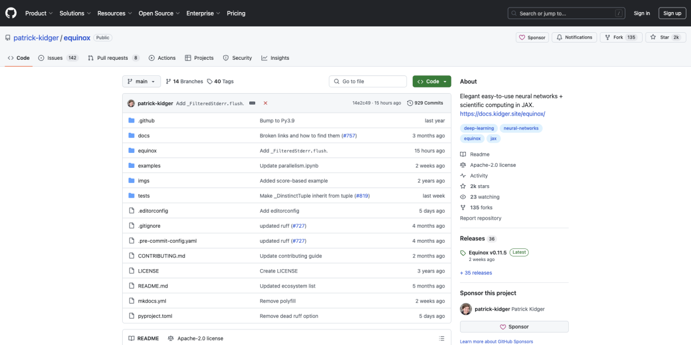The image size is (691, 345).
Task: Click the Go to file field
Action: [368, 82]
